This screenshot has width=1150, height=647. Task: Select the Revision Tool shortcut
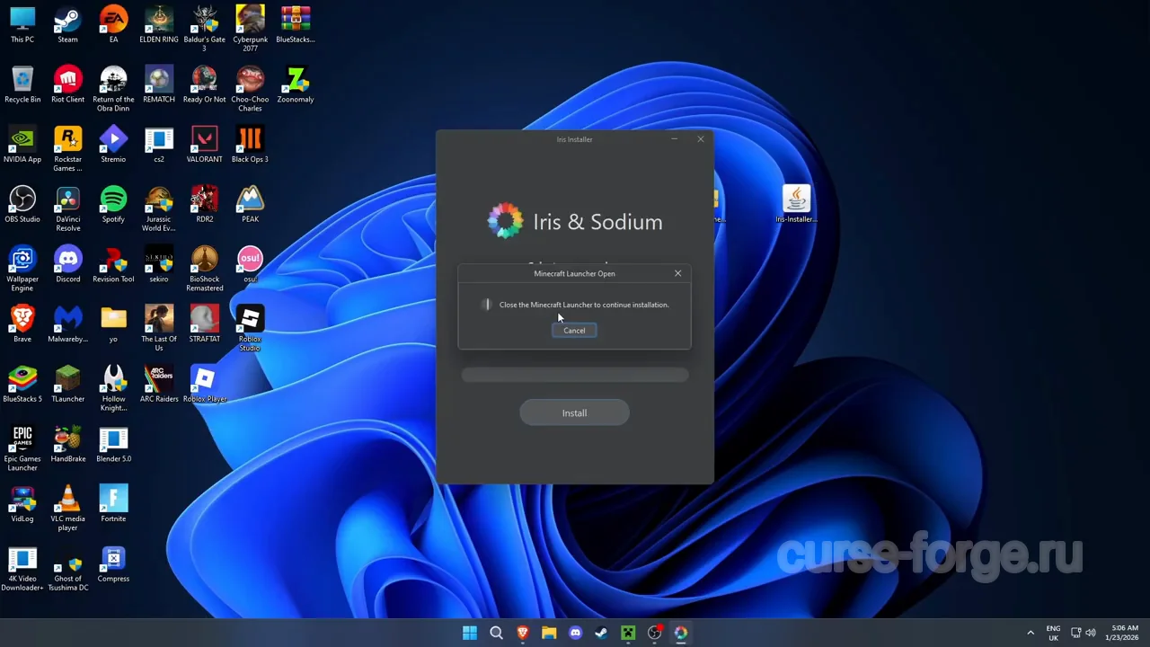pyautogui.click(x=113, y=265)
